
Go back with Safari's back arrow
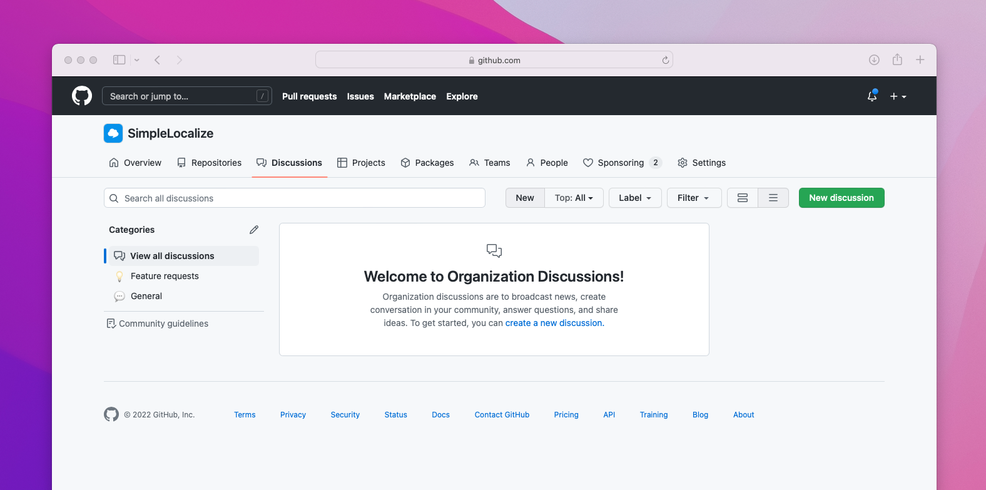coord(157,60)
